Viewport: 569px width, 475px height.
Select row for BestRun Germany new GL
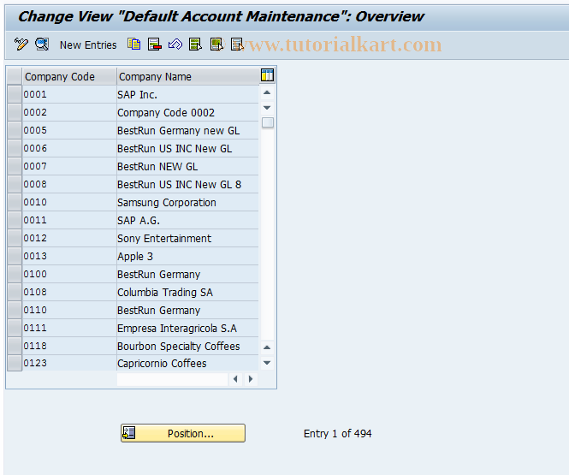pos(15,130)
